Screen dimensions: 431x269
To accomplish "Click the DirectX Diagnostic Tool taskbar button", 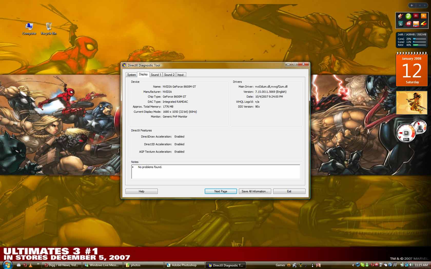I will pos(226,265).
